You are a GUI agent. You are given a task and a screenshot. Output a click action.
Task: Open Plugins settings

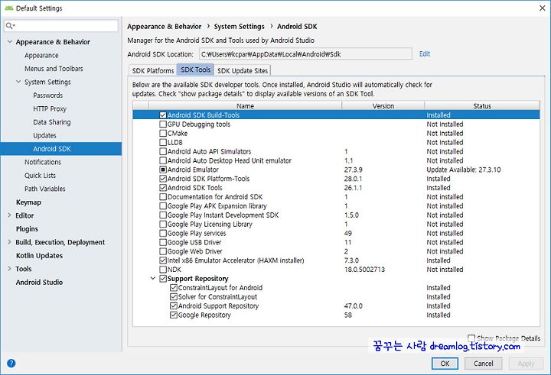pyautogui.click(x=27, y=228)
